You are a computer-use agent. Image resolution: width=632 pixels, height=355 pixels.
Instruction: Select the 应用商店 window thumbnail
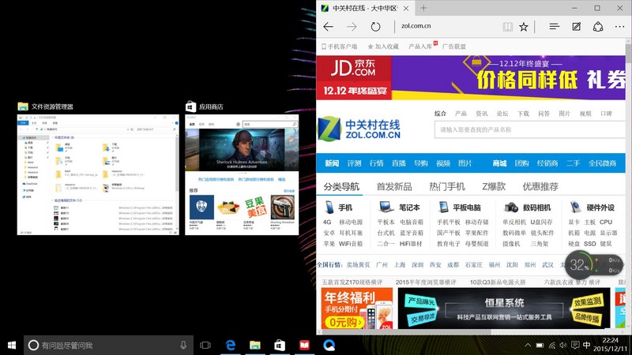click(x=242, y=174)
